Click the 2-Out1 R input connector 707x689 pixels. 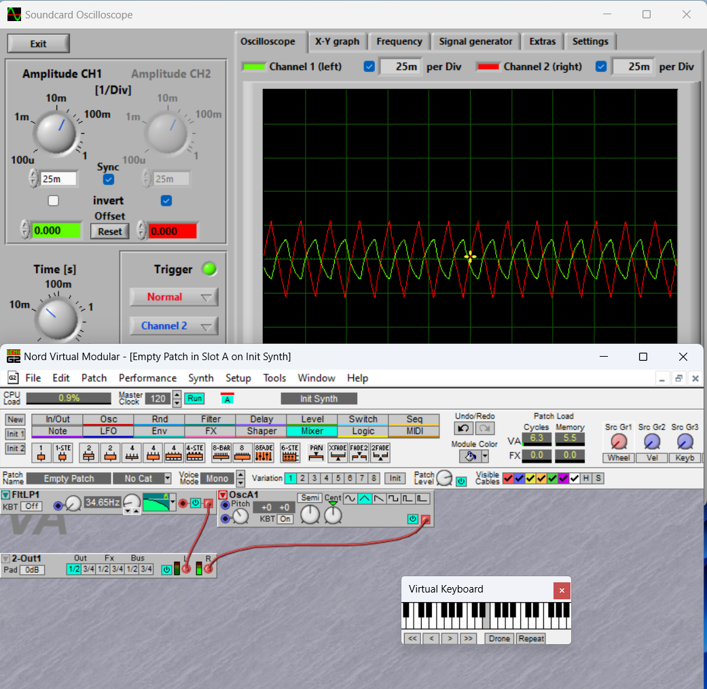click(x=209, y=569)
